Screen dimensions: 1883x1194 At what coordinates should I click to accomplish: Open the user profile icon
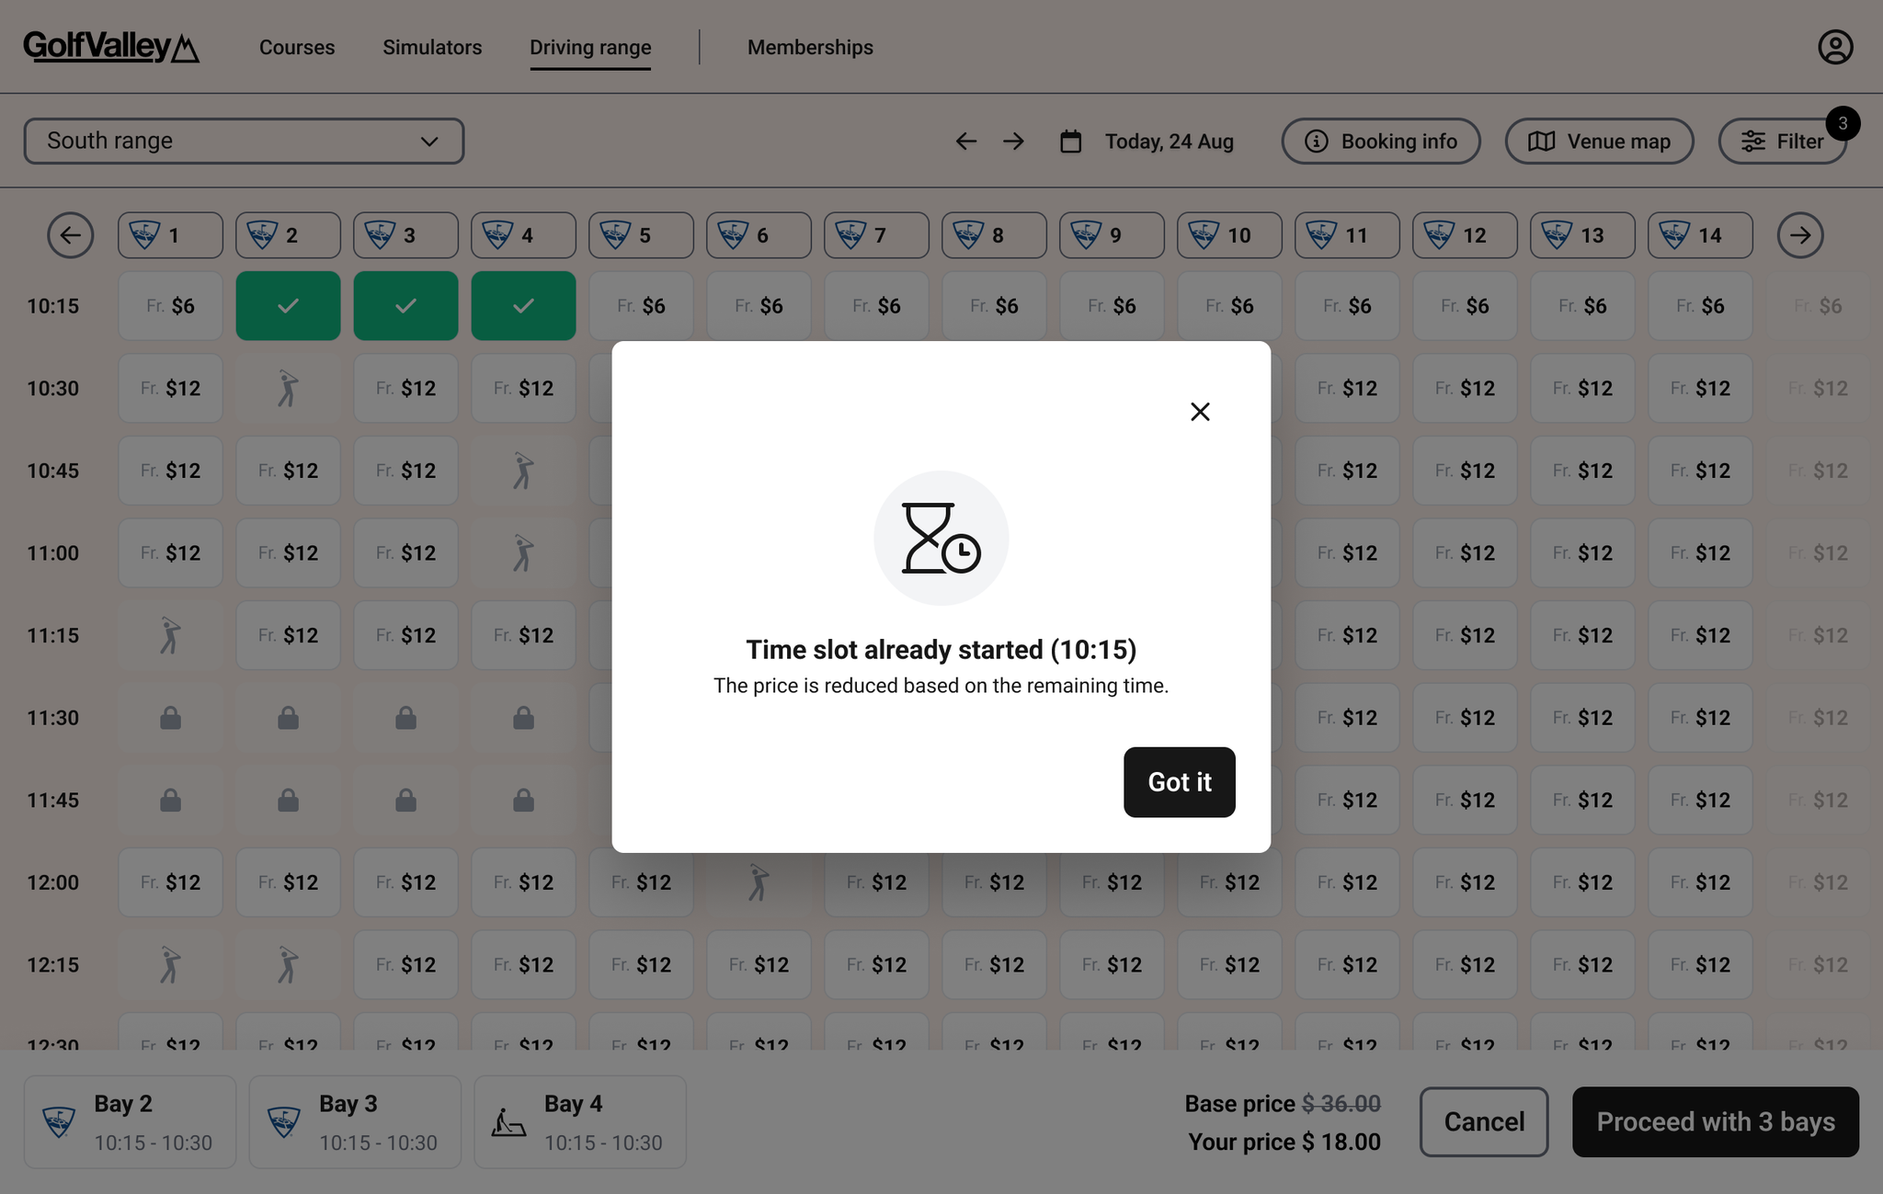pyautogui.click(x=1835, y=47)
